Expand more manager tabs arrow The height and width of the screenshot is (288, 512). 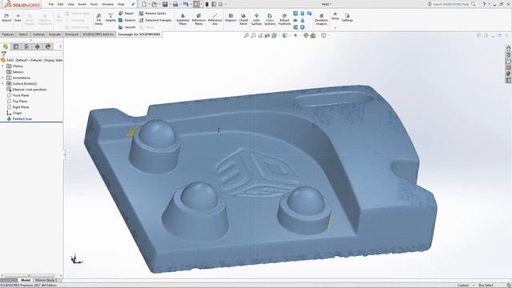60,46
